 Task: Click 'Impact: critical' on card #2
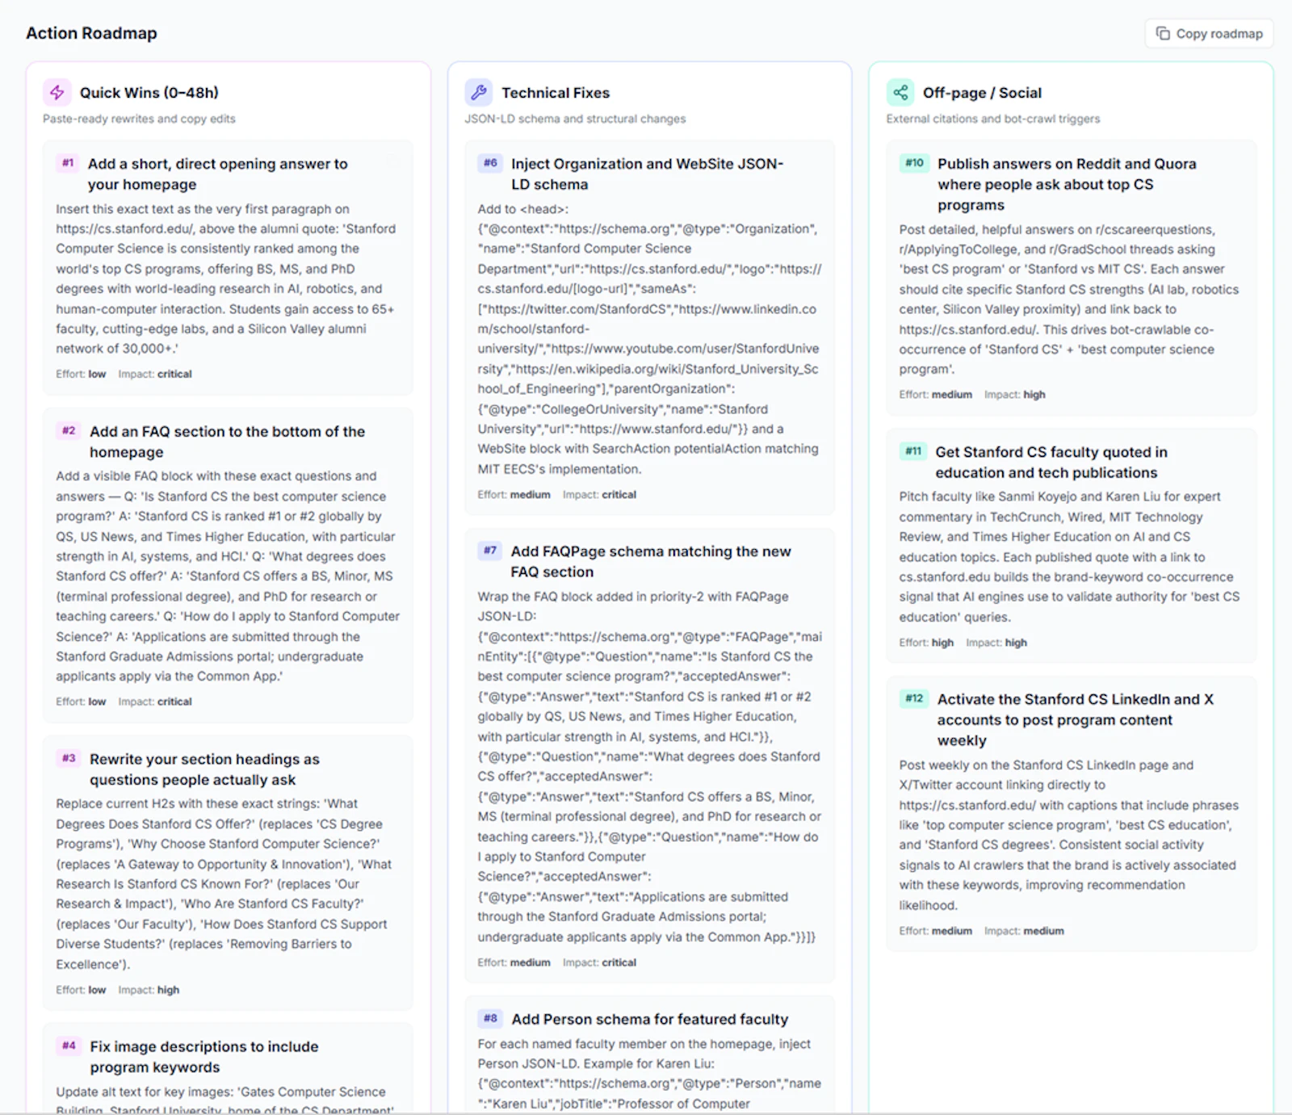point(155,702)
